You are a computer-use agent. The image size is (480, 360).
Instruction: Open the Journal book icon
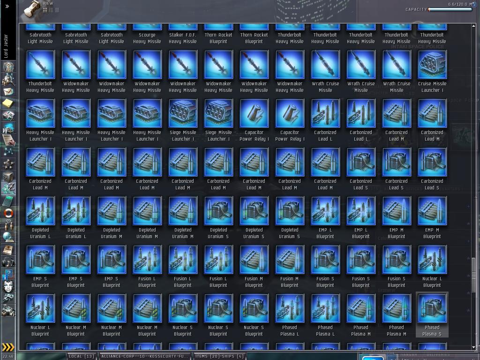pos(8,249)
